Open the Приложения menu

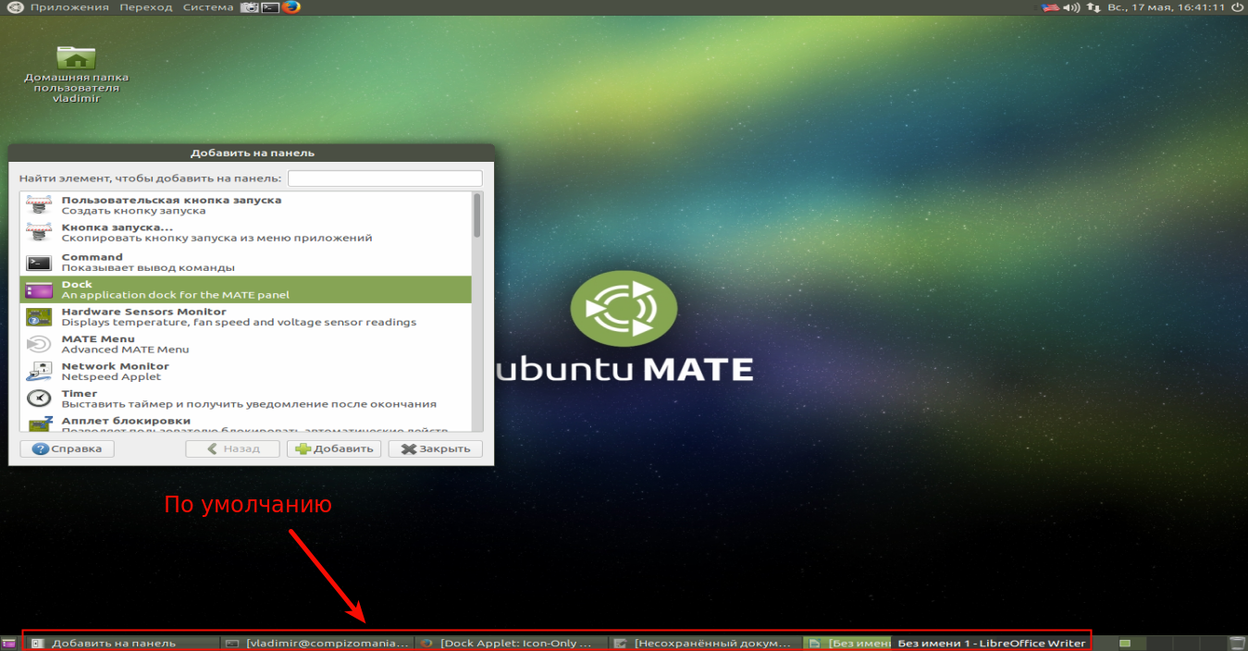pyautogui.click(x=69, y=7)
